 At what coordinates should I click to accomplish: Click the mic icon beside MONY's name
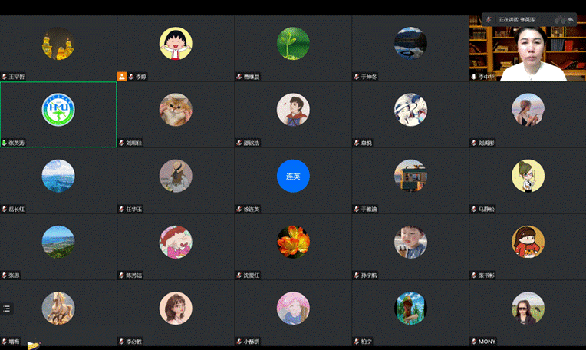pos(473,341)
